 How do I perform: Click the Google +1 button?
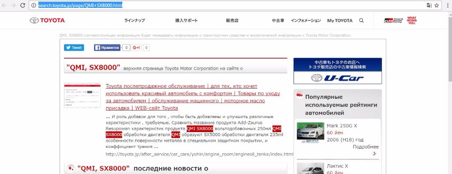coord(136,48)
